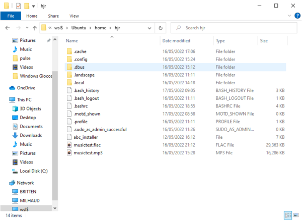This screenshot has height=220, width=302.
Task: Expand the address bar history dropdown
Action: pyautogui.click(x=149, y=28)
